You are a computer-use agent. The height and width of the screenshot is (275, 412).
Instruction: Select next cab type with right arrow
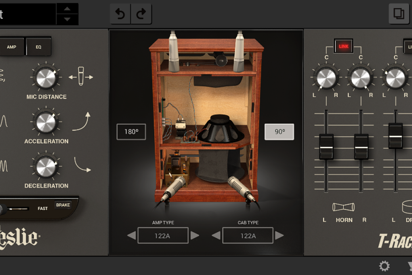279,235
